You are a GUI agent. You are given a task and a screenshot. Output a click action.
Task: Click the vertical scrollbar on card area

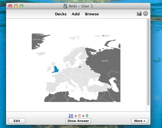click(148, 62)
